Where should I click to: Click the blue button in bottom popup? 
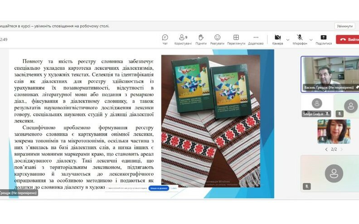159,188
